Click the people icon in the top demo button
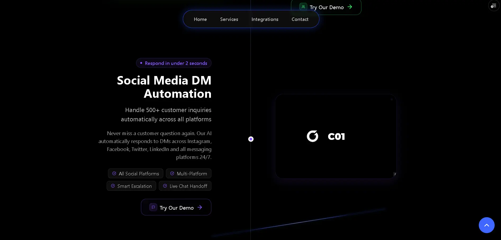Viewport: 501px width, 240px height. [303, 7]
